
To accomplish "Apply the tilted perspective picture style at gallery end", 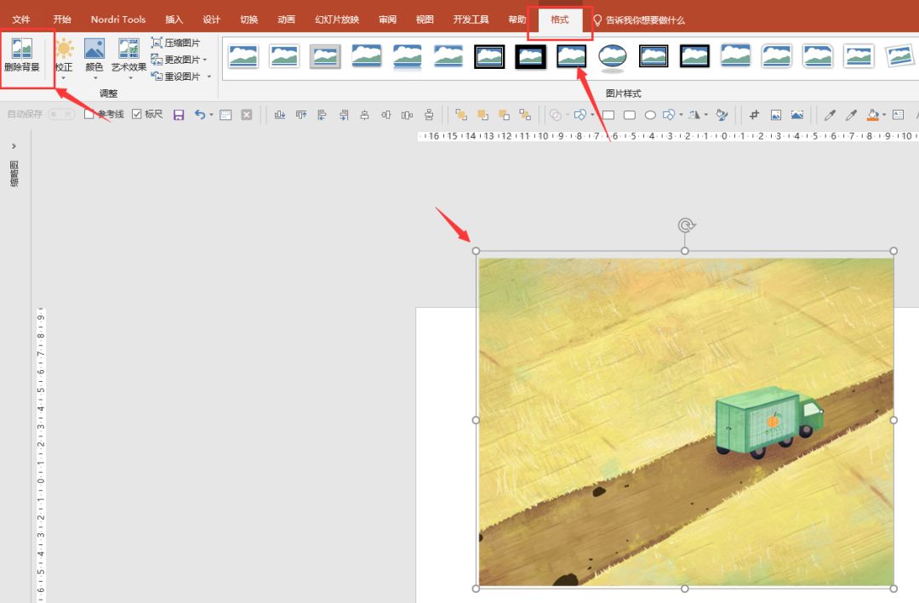I will point(899,57).
